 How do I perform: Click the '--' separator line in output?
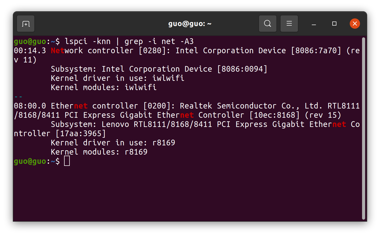coord(18,96)
